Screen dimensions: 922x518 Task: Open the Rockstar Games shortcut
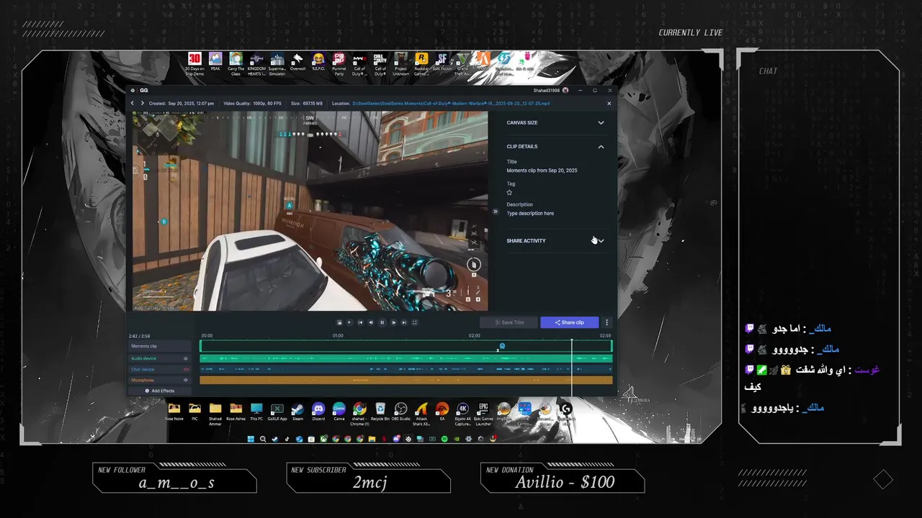point(421,63)
